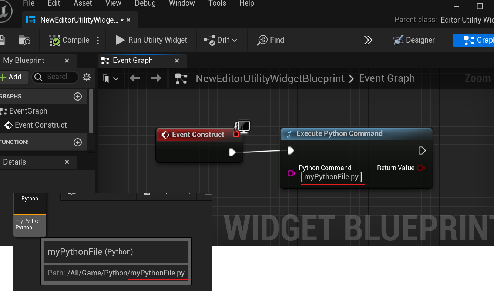Screen dimensions: 494x291
Task: Navigate forward in graph history
Action: [157, 78]
